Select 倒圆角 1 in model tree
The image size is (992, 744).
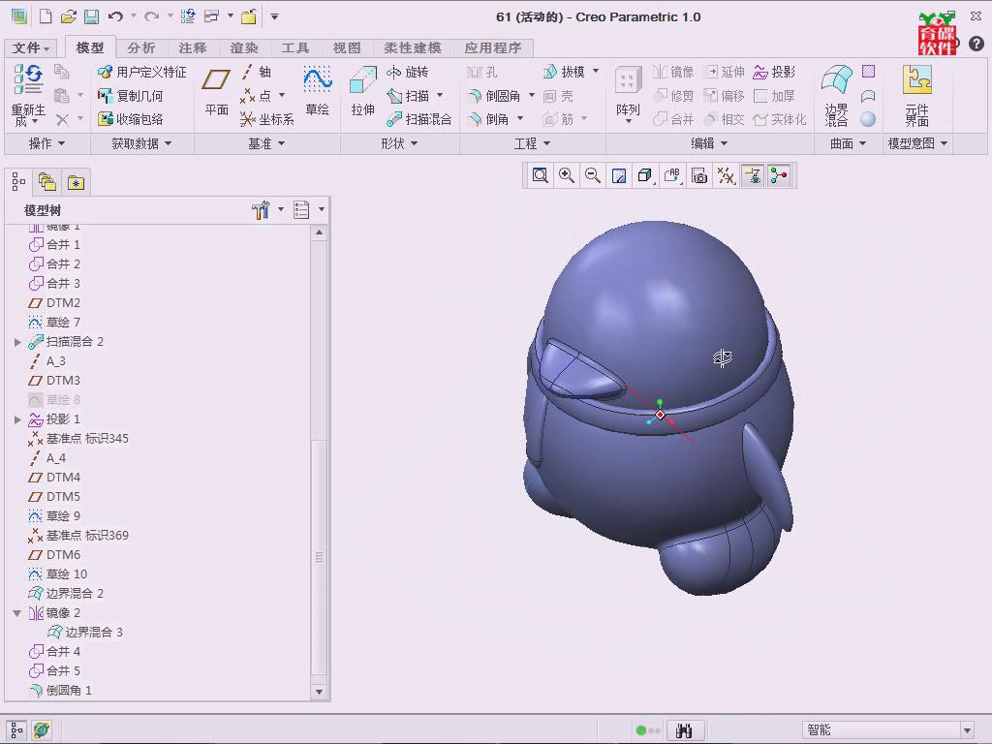(x=61, y=690)
